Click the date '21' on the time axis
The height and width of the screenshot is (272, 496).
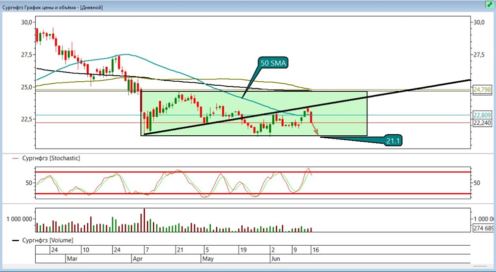coord(180,250)
